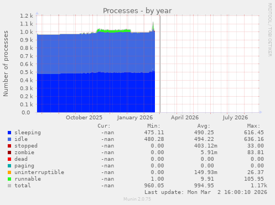Image resolution: width=275 pixels, height=205 pixels.
Task: Click the '0.5 k' y-axis label
Action: coord(27,72)
